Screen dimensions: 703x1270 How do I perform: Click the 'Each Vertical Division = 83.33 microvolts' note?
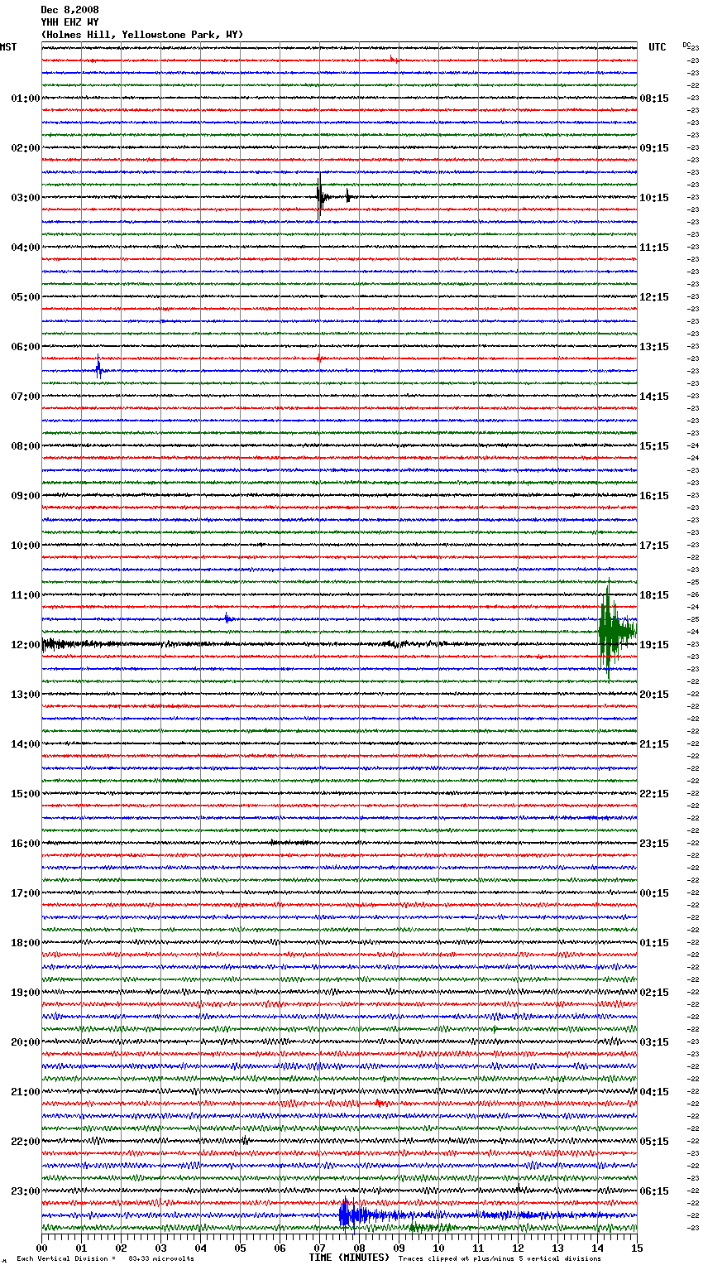coord(105,1258)
